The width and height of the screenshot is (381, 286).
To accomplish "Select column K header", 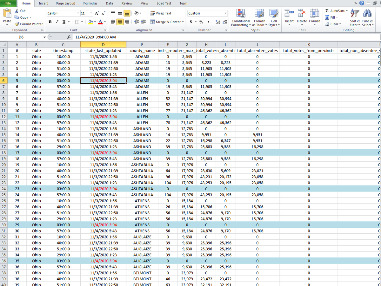I will click(309, 44).
